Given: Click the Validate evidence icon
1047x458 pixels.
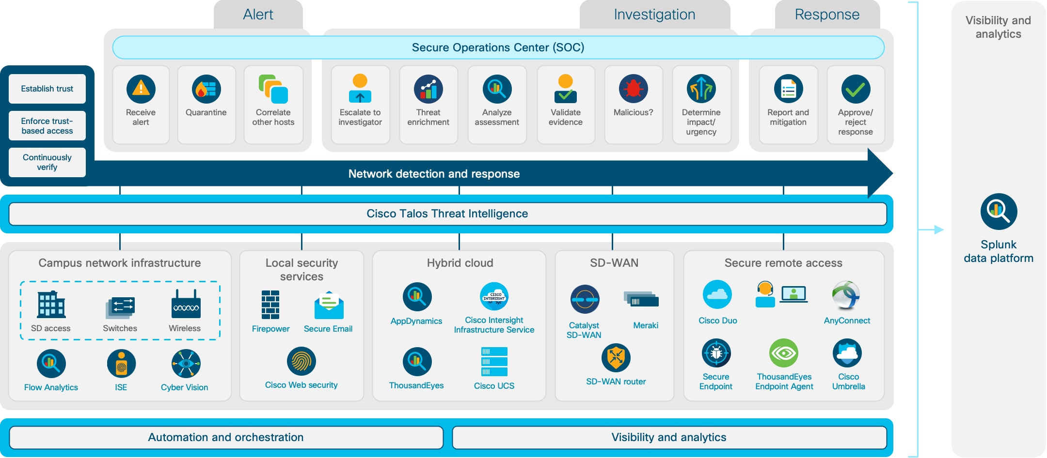Looking at the screenshot, I should (x=566, y=89).
